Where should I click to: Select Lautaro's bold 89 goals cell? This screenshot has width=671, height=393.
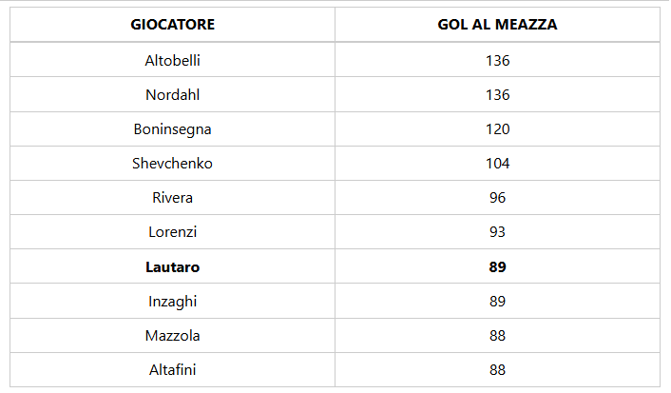(497, 267)
